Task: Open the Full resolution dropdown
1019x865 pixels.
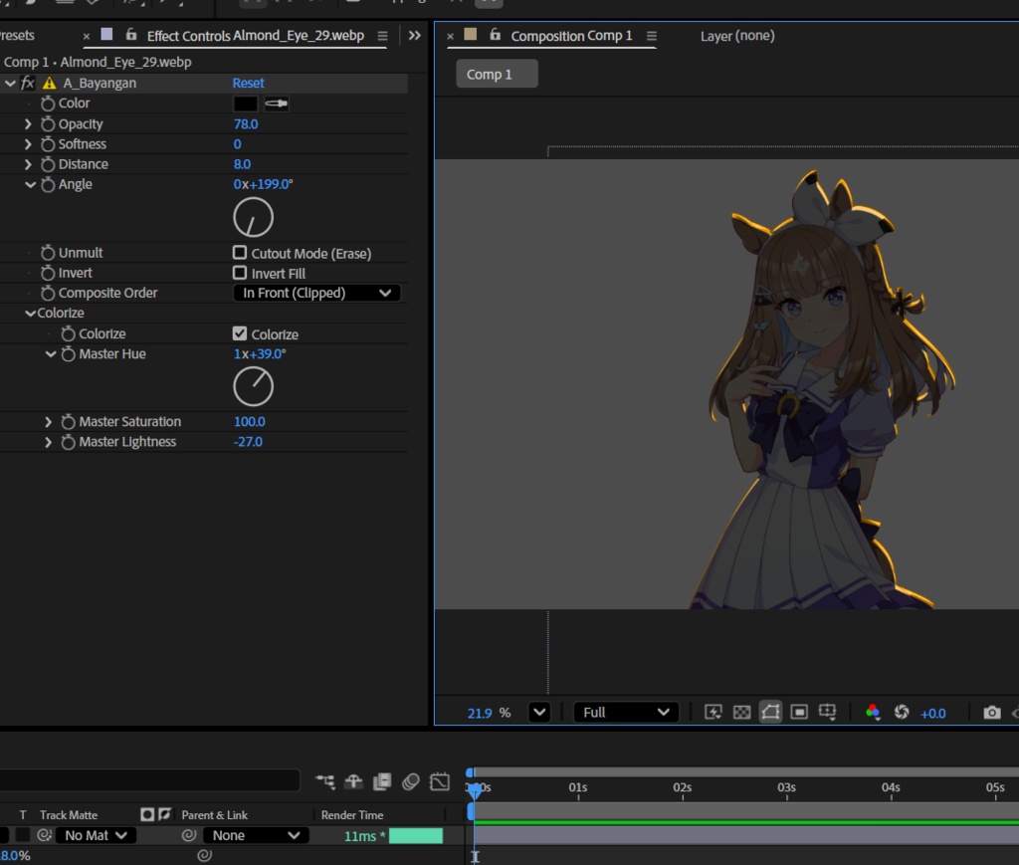Action: (626, 713)
